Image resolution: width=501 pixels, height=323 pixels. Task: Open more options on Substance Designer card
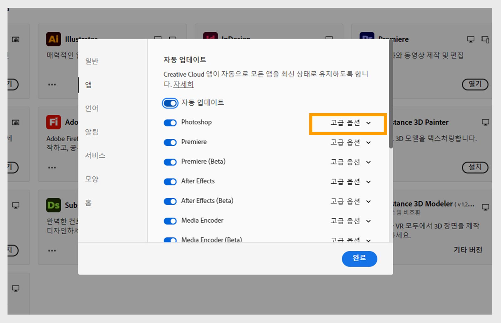click(x=52, y=250)
